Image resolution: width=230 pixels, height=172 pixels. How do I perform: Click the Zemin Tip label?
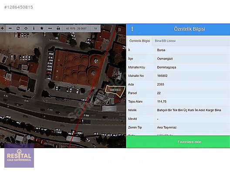click(x=135, y=127)
